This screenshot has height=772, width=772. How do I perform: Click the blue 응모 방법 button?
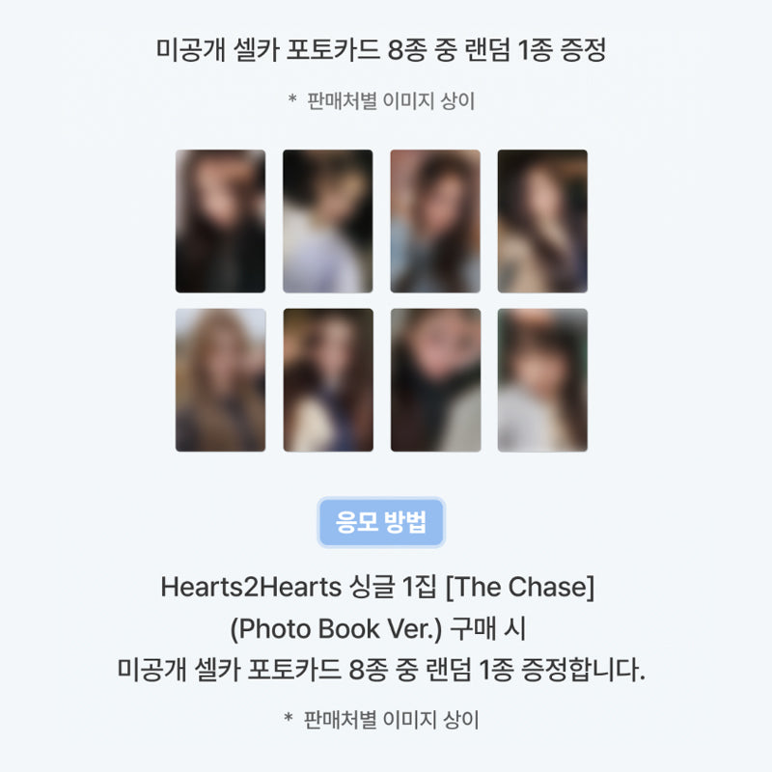[381, 522]
